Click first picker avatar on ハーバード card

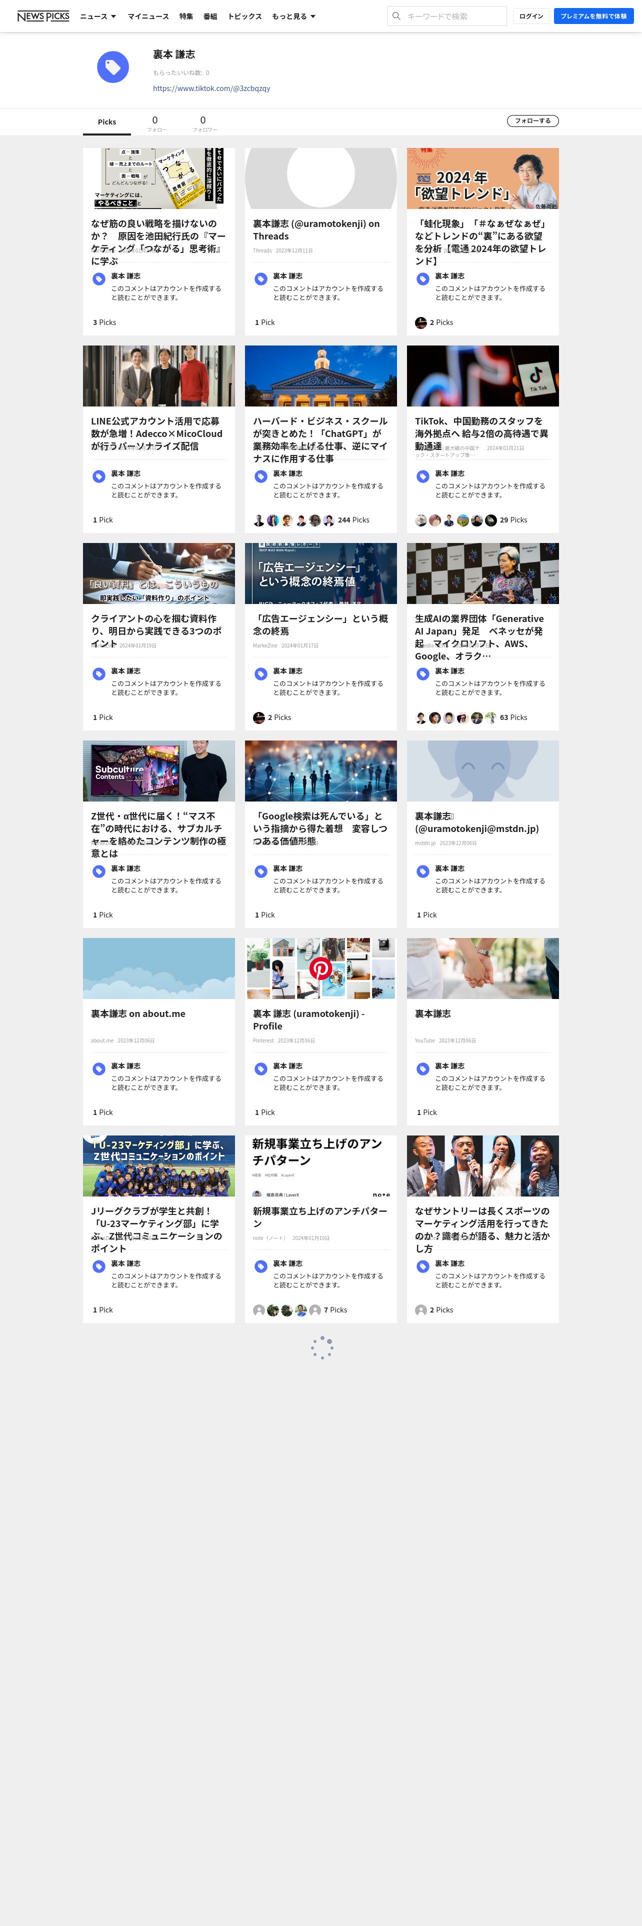[258, 519]
